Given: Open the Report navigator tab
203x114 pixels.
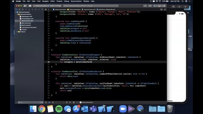Looking at the screenshot, I should tap(42, 9).
